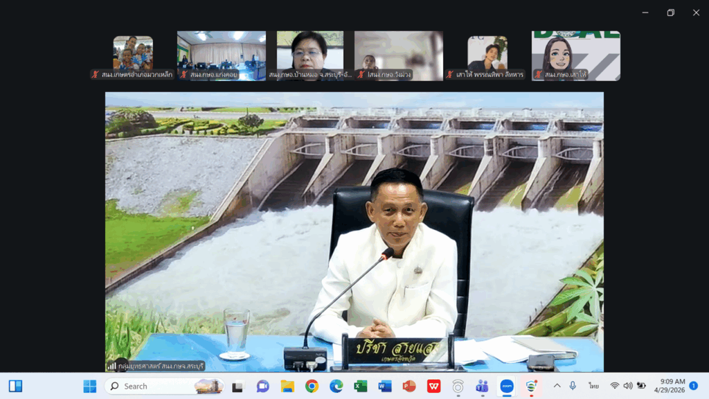Launch Google Chrome from the taskbar
Viewport: 709px width, 399px height.
pyautogui.click(x=312, y=387)
